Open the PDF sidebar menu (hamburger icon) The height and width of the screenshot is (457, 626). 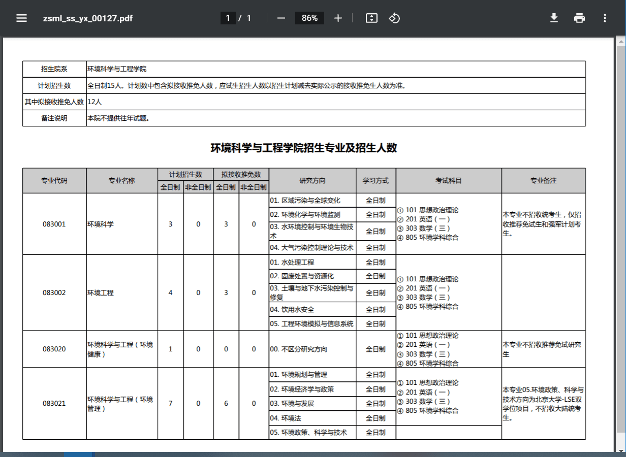tap(21, 18)
